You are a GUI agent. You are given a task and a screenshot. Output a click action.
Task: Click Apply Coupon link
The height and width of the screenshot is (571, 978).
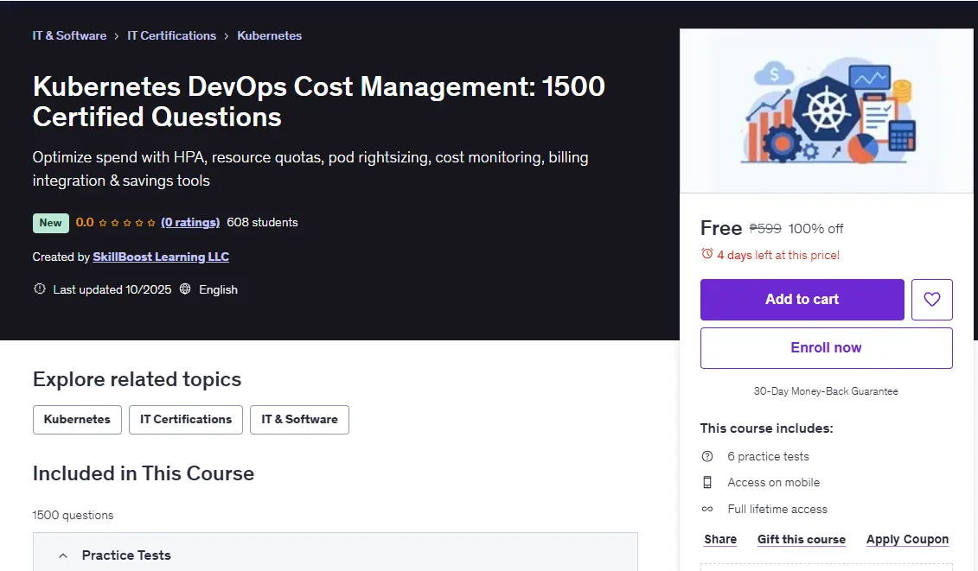point(907,539)
